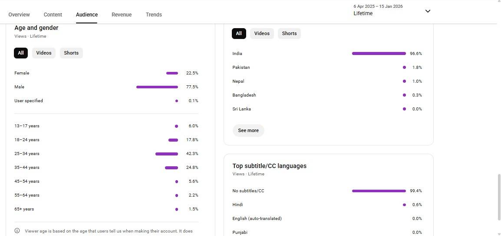This screenshot has height=236, width=501.
Task: Open the Overview tab
Action: click(x=19, y=15)
